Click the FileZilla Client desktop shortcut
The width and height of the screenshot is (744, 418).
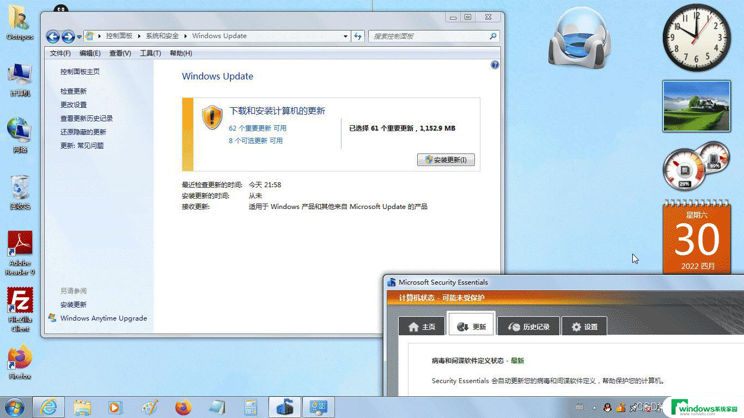click(x=20, y=309)
